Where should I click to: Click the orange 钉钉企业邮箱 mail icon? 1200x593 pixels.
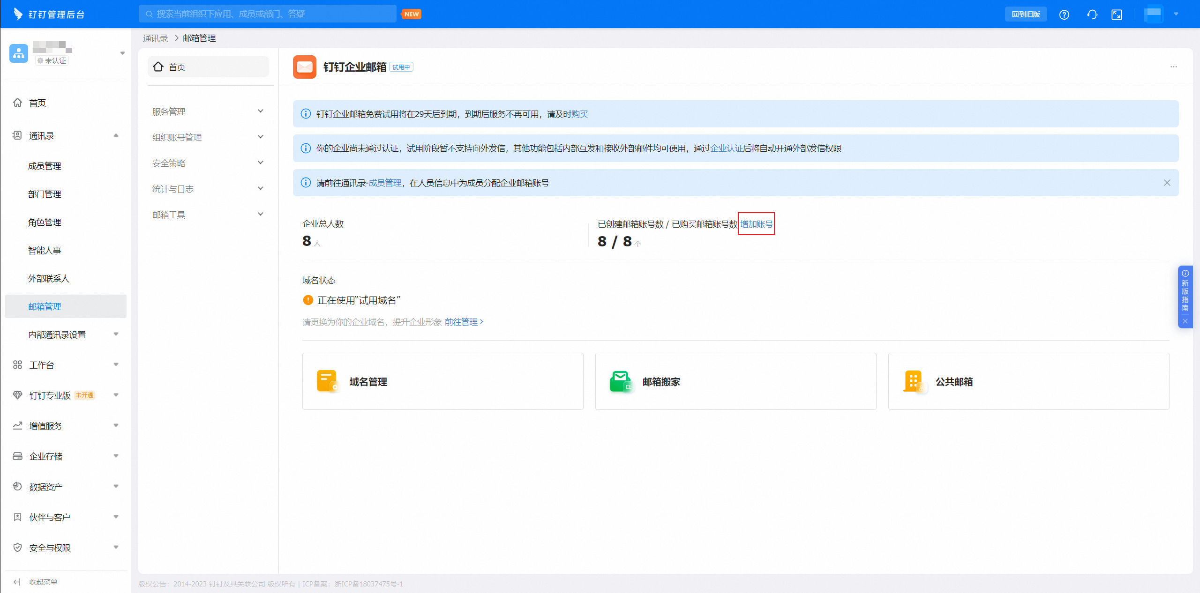pyautogui.click(x=305, y=67)
